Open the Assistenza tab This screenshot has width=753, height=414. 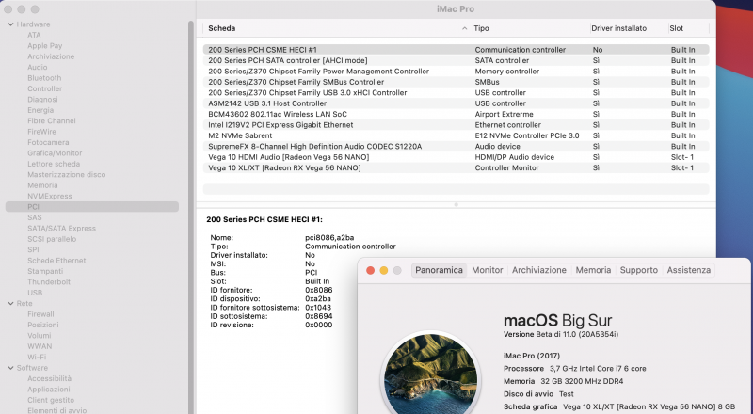pyautogui.click(x=689, y=270)
